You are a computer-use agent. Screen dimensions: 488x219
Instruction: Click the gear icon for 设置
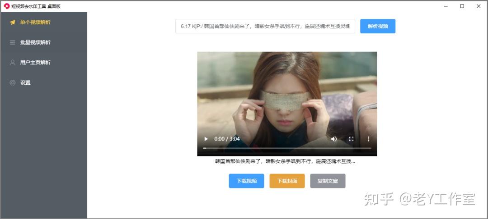tap(13, 82)
